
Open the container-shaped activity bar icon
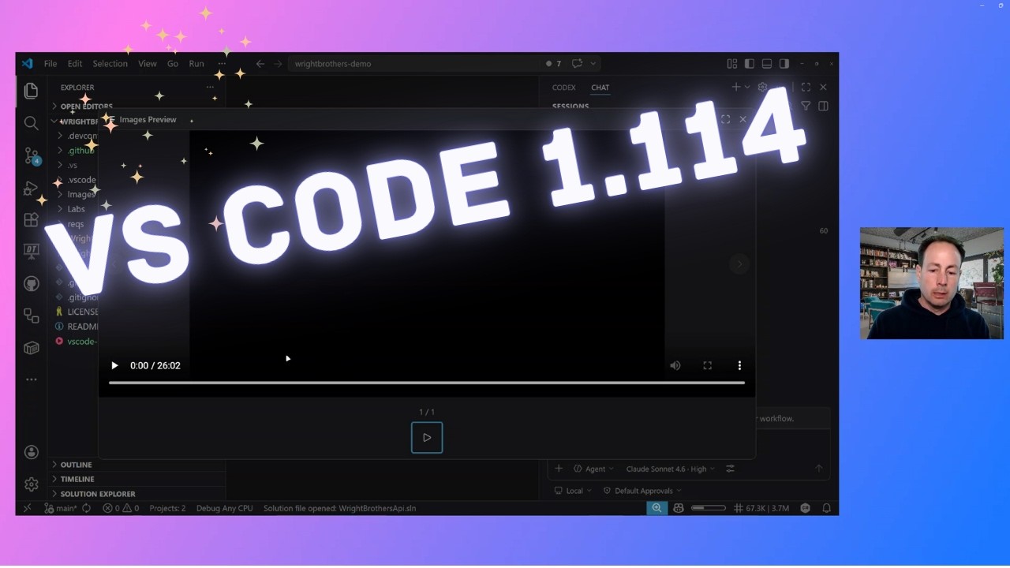pos(31,348)
